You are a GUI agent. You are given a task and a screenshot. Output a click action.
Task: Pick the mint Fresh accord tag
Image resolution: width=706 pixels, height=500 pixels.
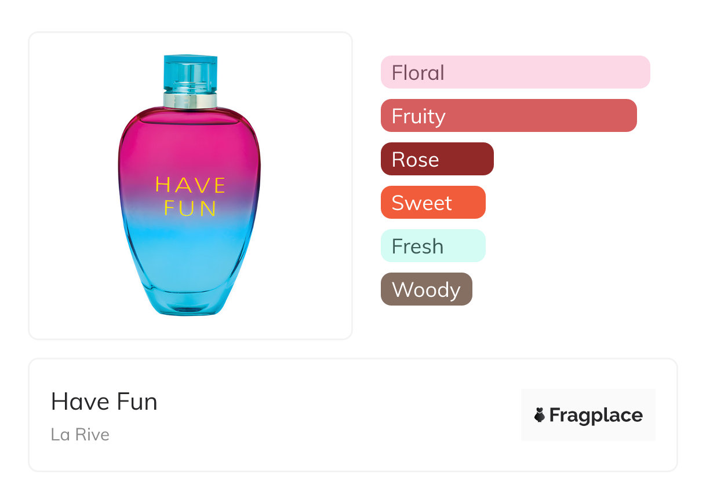point(432,246)
